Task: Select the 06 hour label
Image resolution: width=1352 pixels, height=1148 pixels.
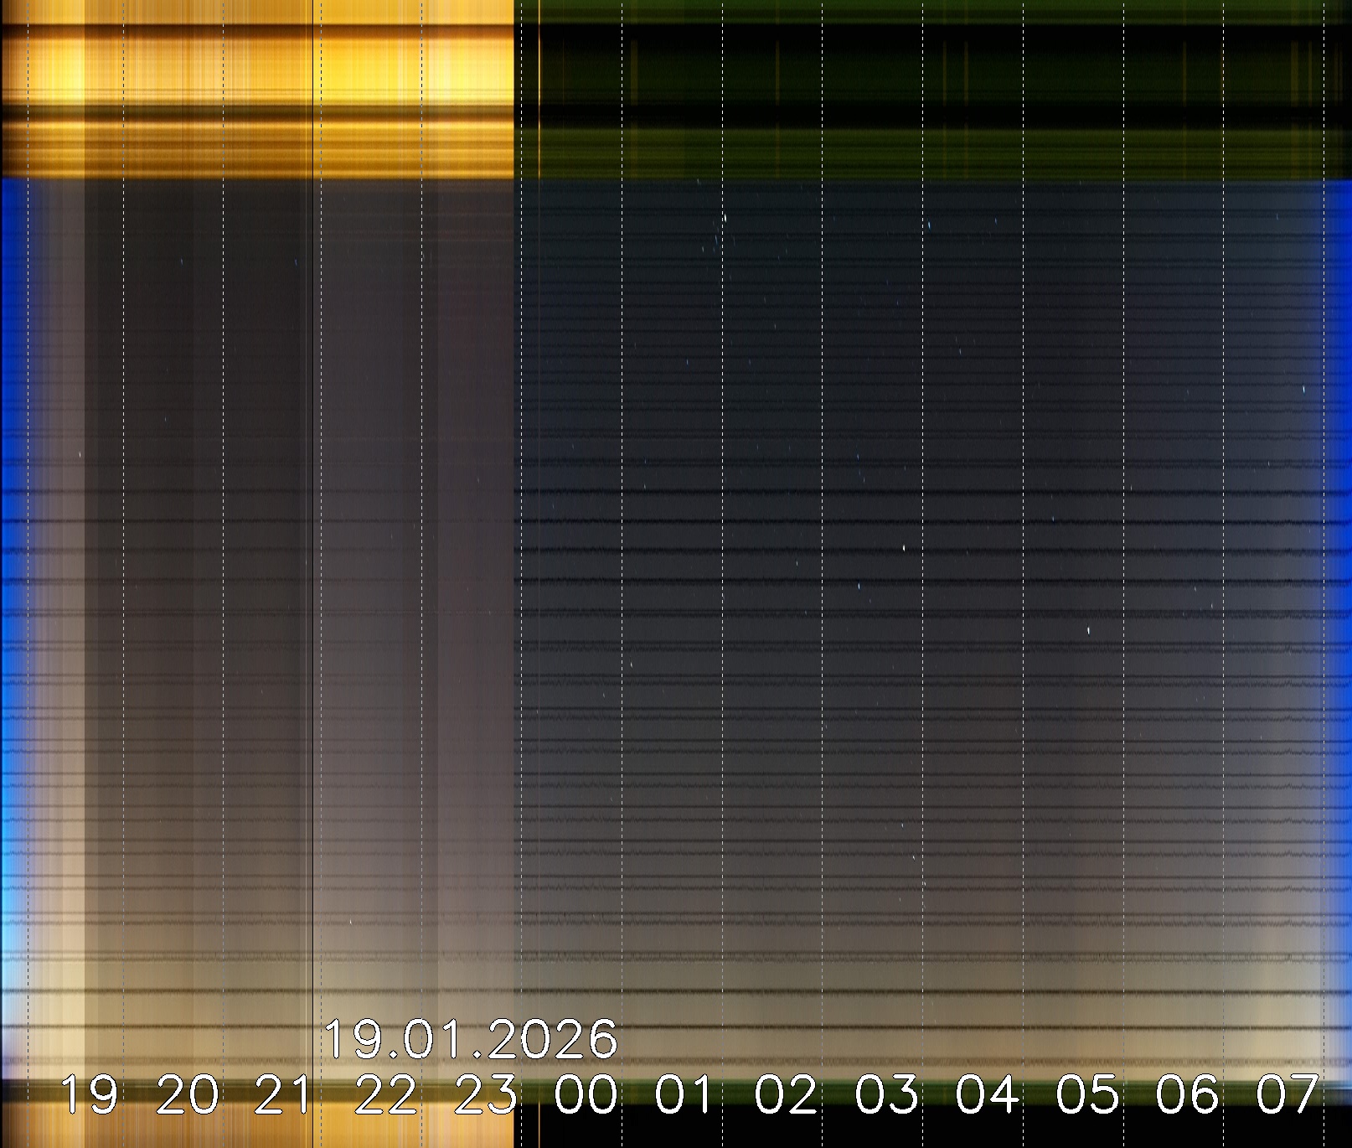Action: coord(1187,1094)
